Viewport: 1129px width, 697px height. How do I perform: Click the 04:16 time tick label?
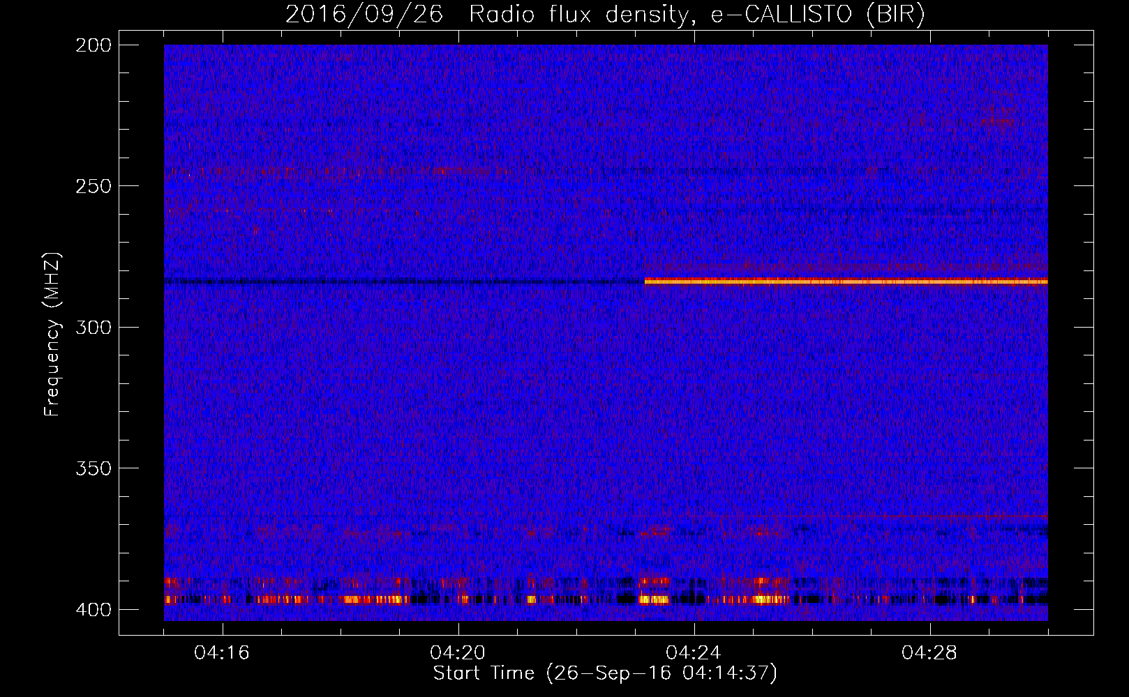pyautogui.click(x=222, y=653)
